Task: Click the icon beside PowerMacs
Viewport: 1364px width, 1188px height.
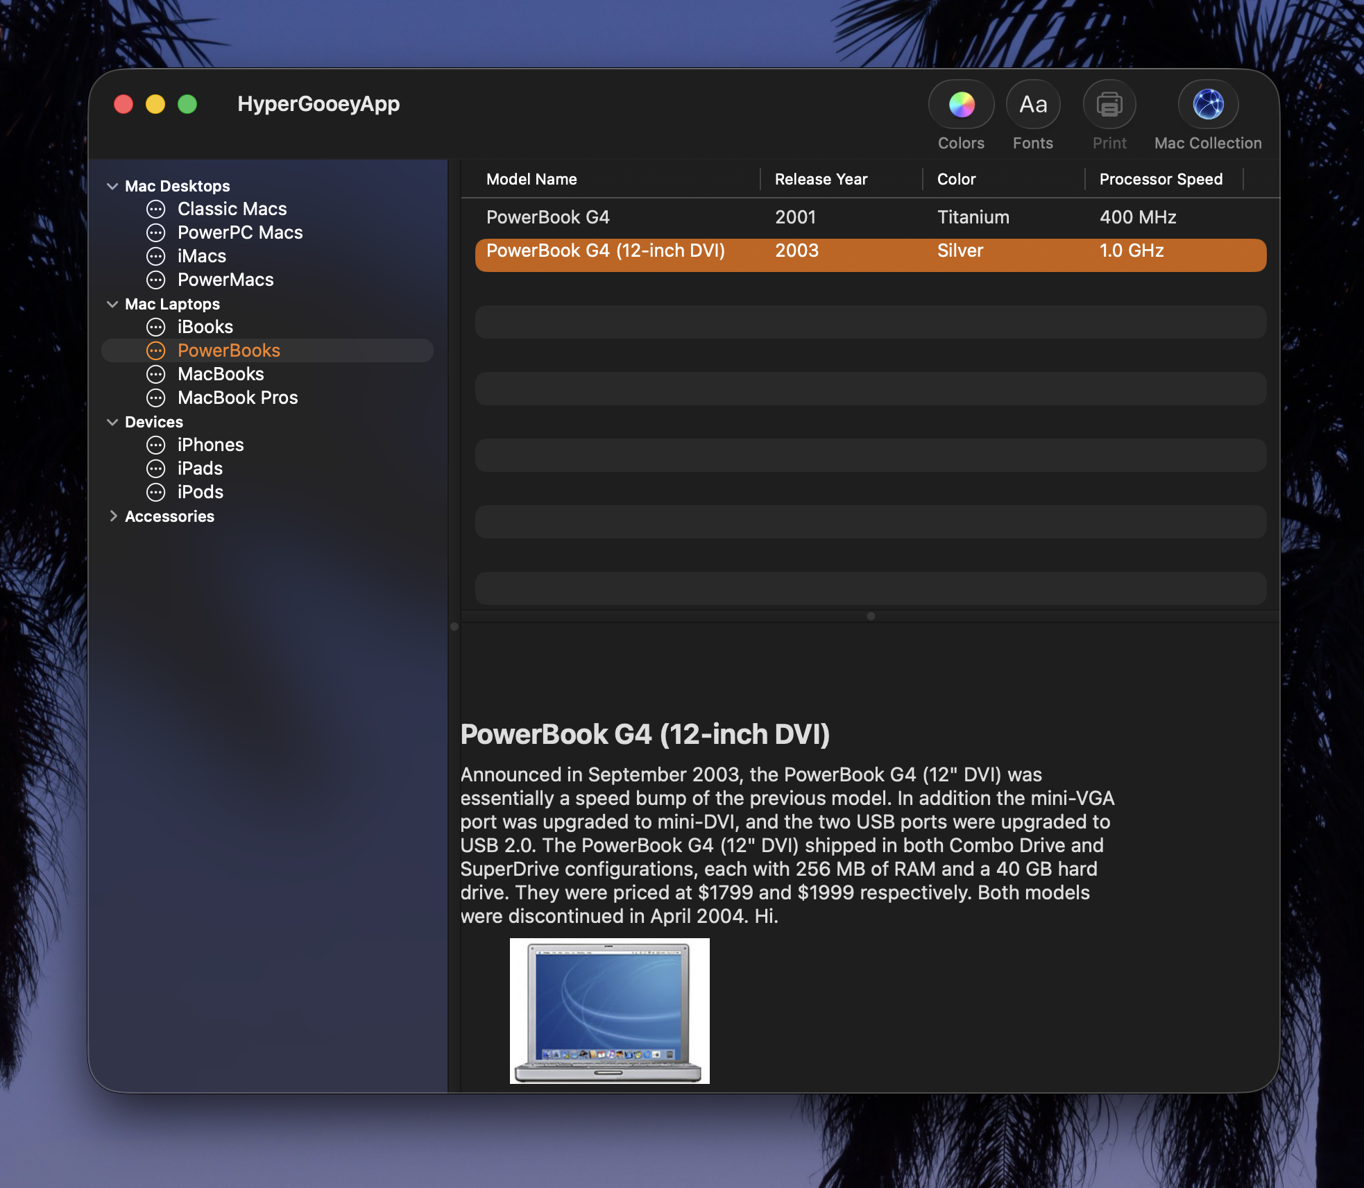Action: click(x=156, y=280)
